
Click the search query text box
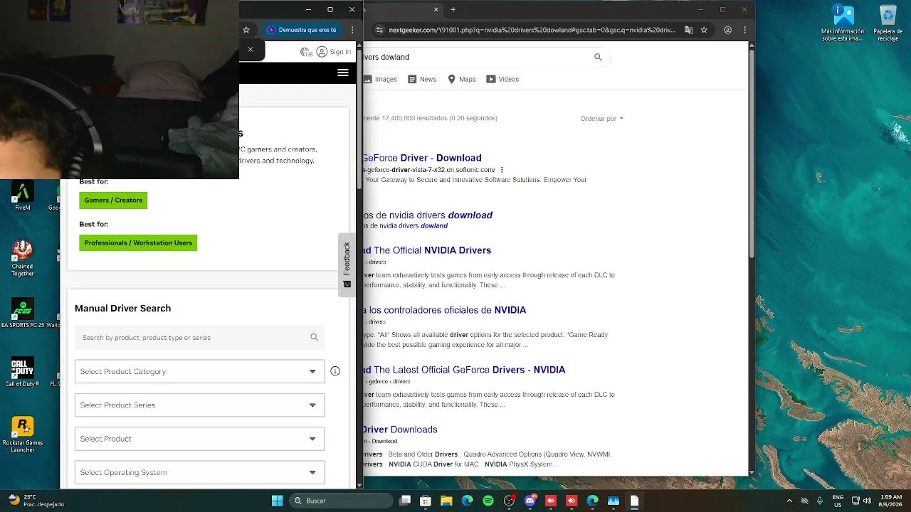(475, 57)
